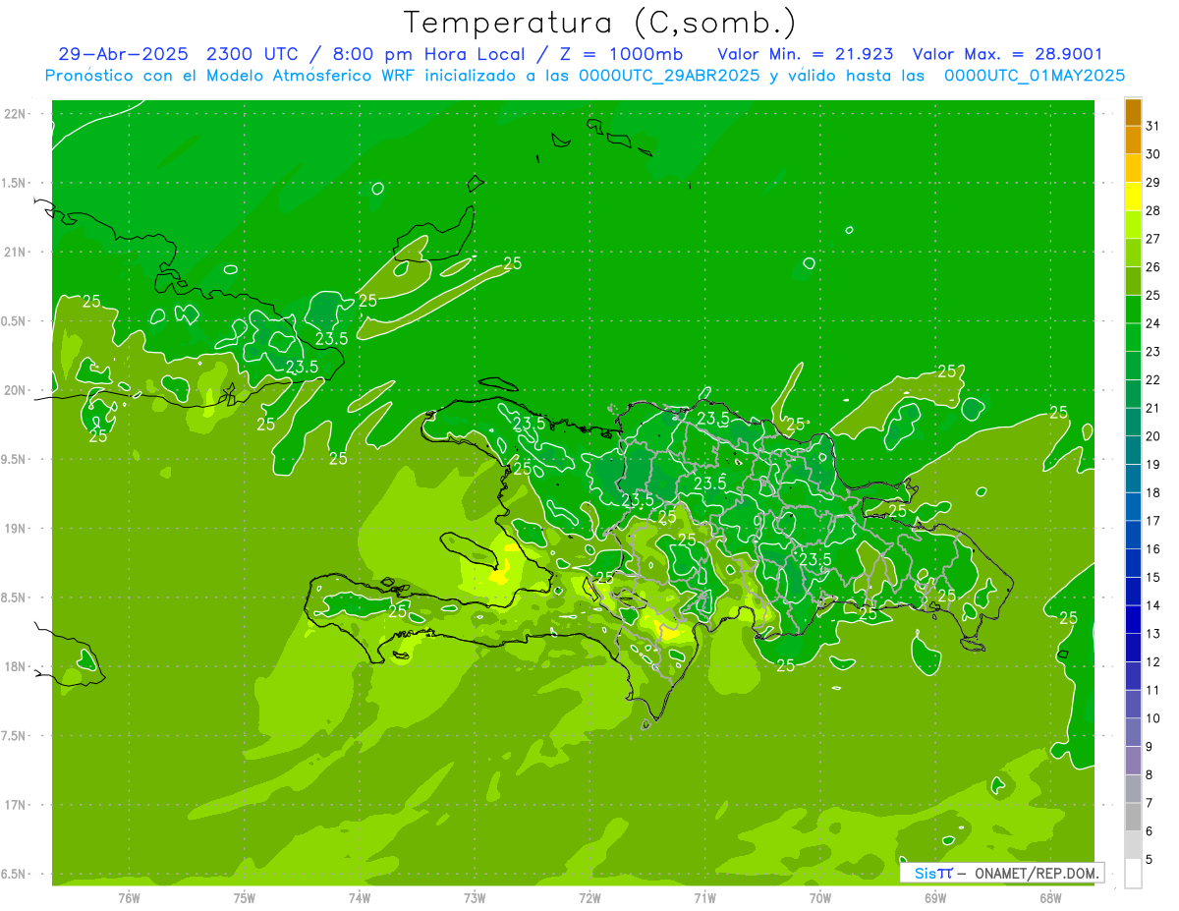This screenshot has width=1179, height=911.
Task: Click the '68W' longitude axis label
Action: [1050, 898]
